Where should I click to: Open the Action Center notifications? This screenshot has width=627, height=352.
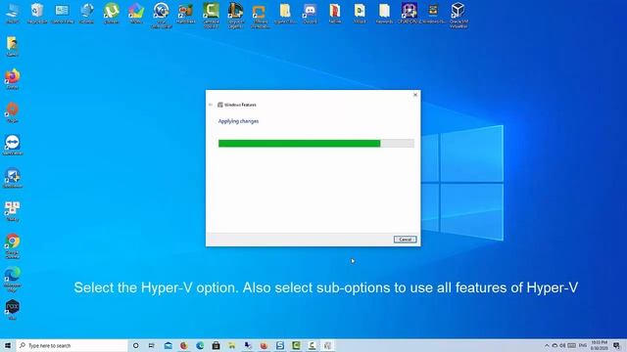[x=617, y=345]
